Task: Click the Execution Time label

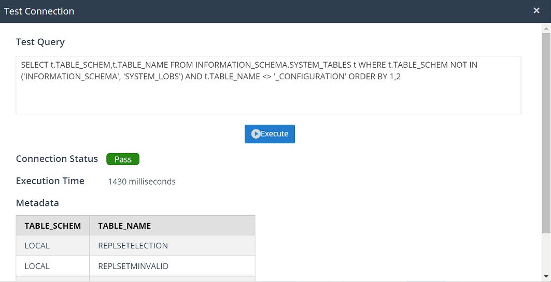Action: [x=50, y=181]
